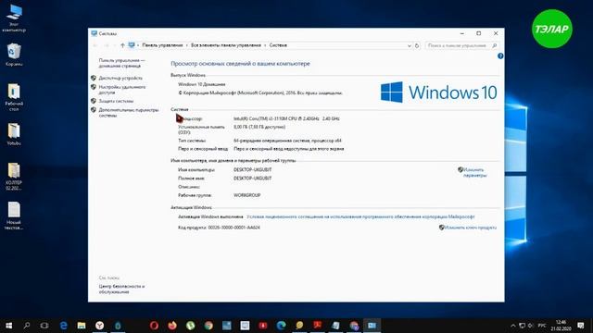The width and height of the screenshot is (593, 333).
Task: Click the taskbar clock and date
Action: point(561,326)
